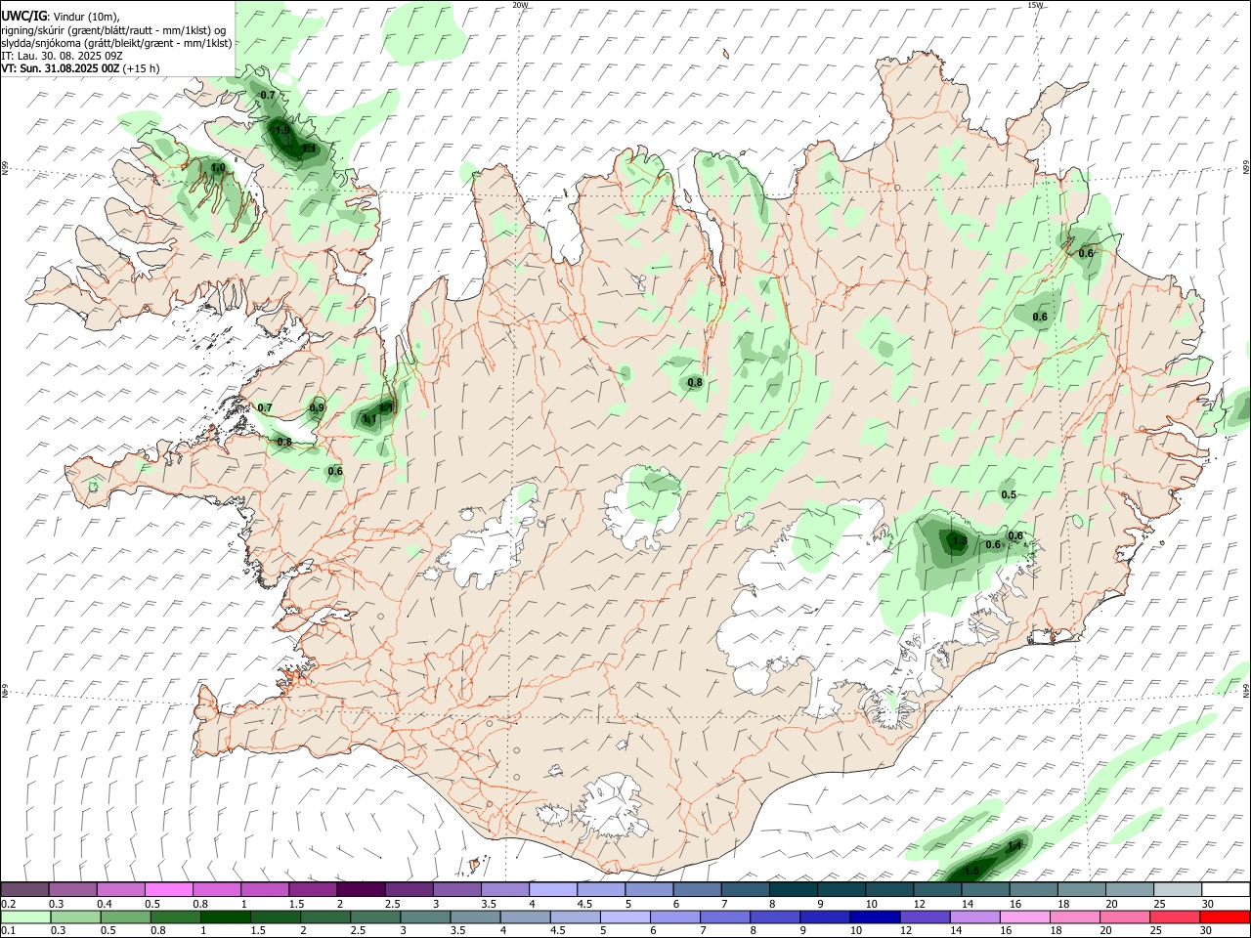Select light pink lower swatch between 16 and 18
This screenshot has width=1251, height=938.
coord(1025,917)
